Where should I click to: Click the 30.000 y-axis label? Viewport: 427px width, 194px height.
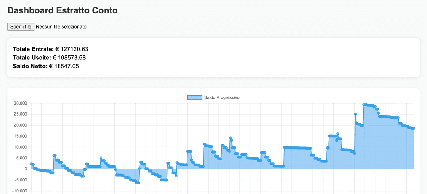point(20,103)
